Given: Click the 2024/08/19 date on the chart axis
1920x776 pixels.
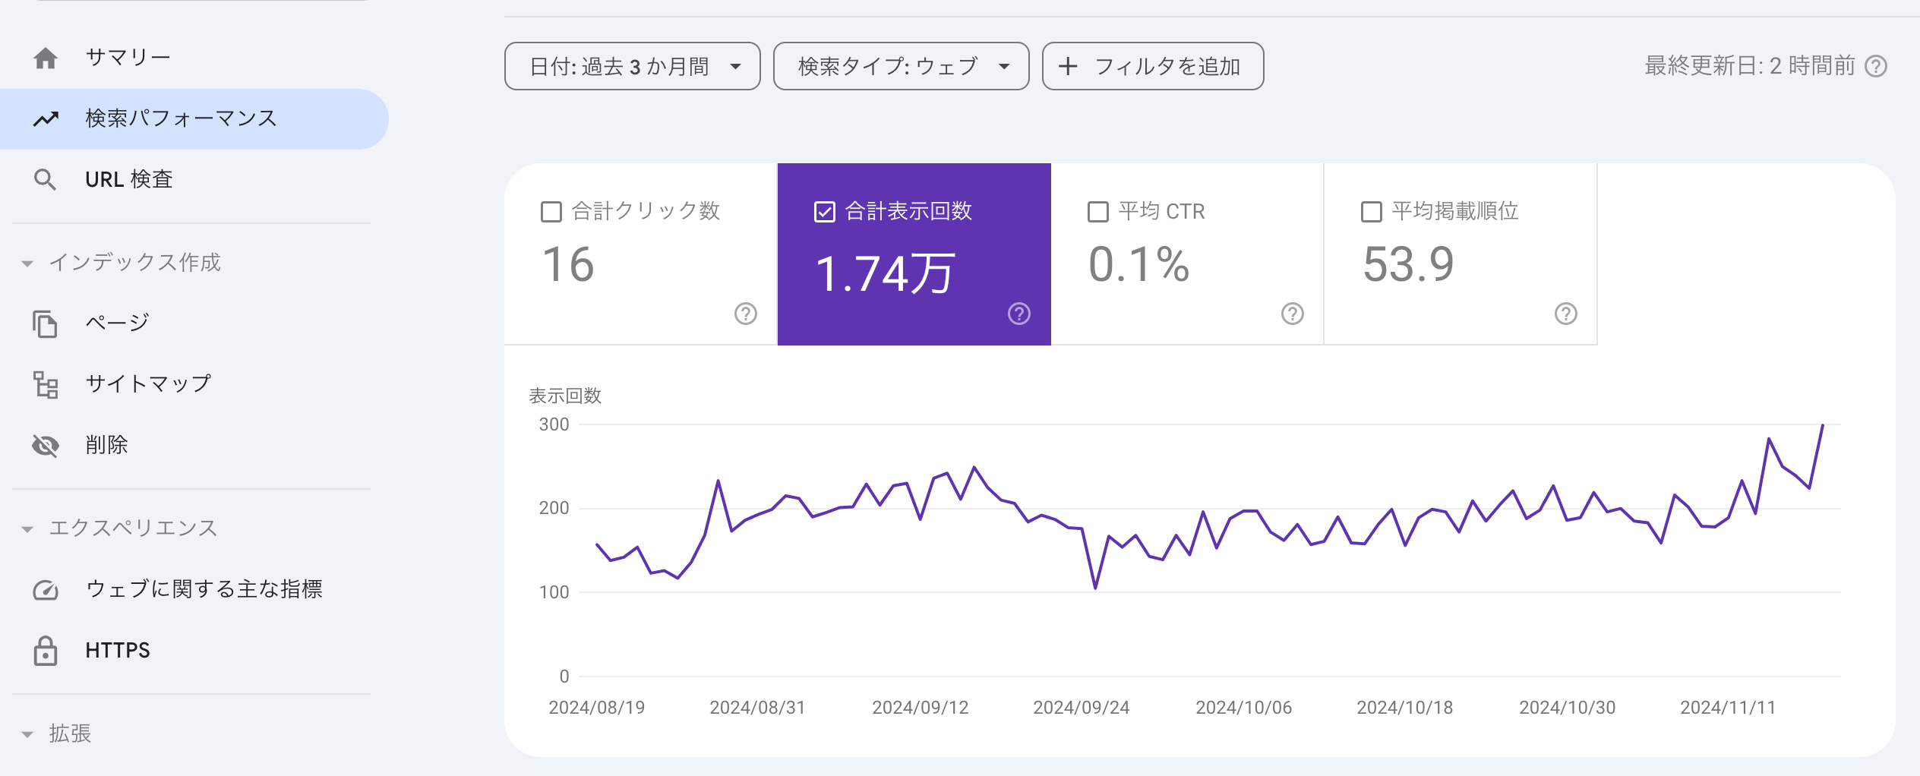Looking at the screenshot, I should (x=596, y=708).
